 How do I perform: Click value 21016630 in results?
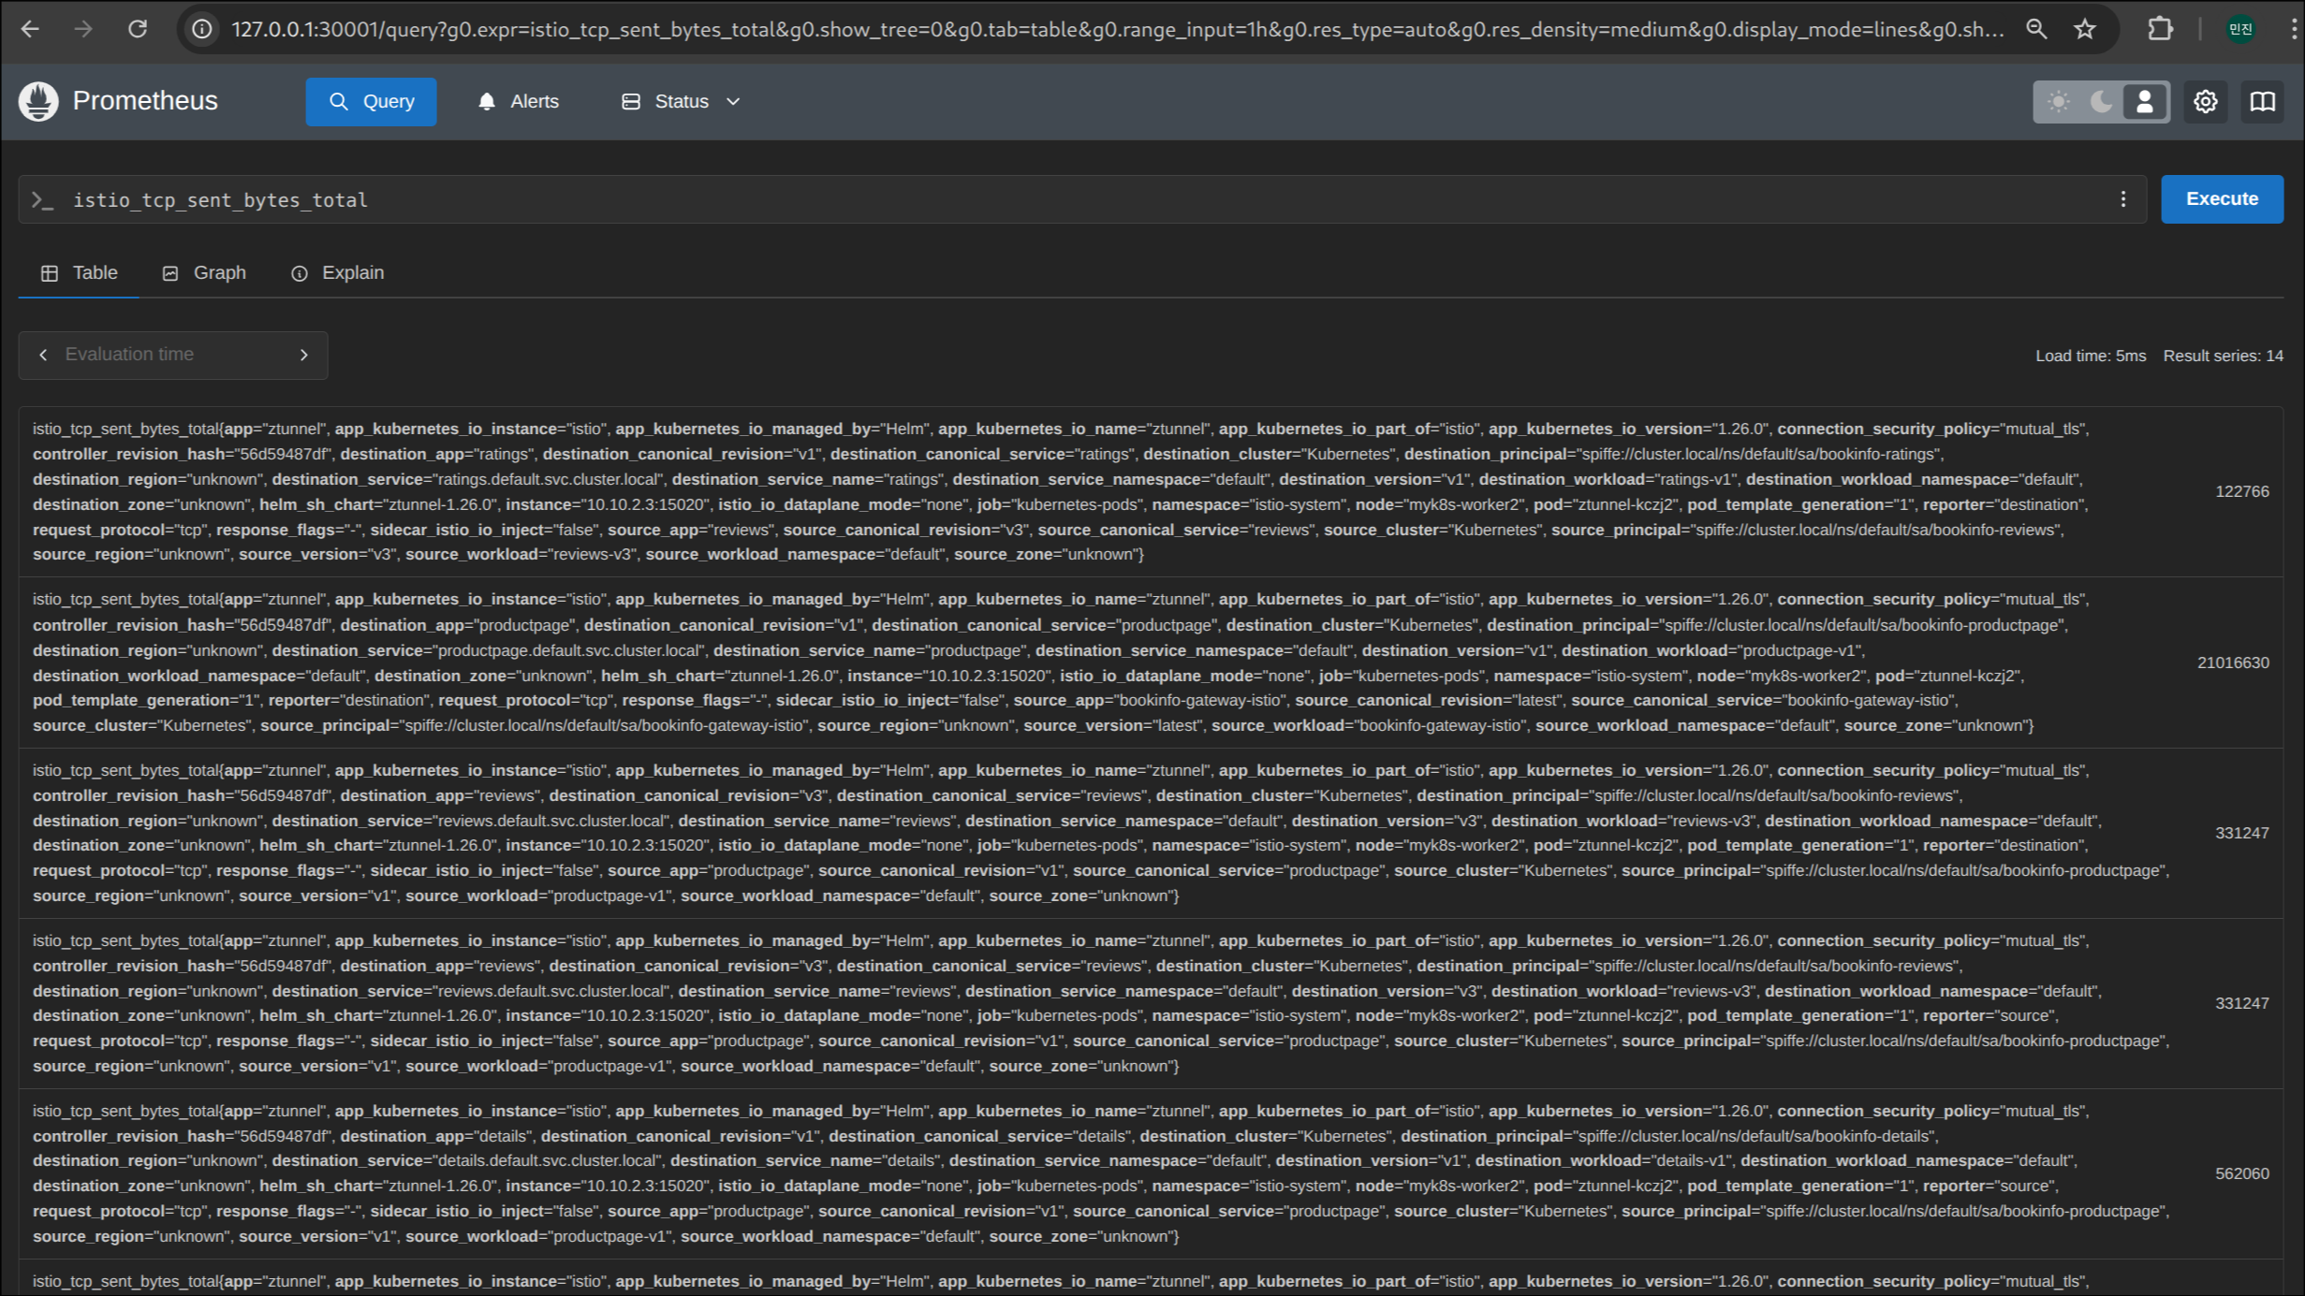tap(2233, 663)
